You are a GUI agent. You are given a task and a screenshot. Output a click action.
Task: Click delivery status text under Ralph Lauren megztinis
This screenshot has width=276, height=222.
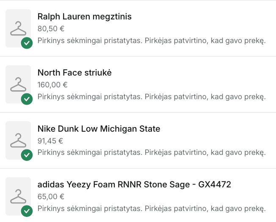151,41
